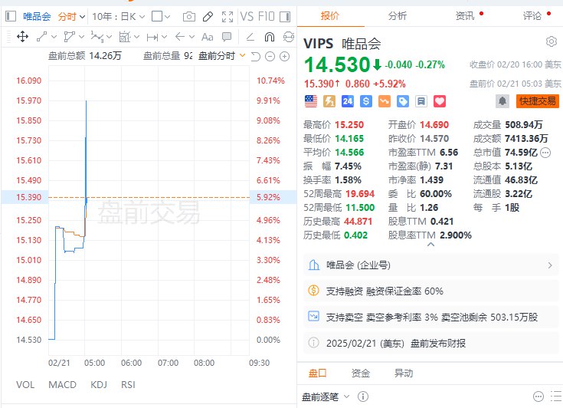Select the trend line drawing tool

point(41,36)
